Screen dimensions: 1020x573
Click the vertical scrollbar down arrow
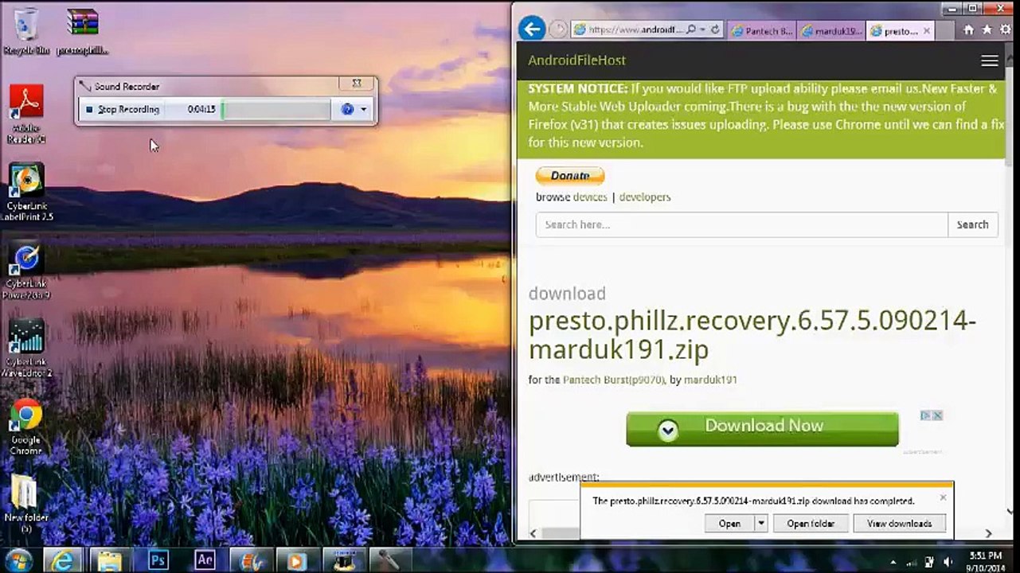pos(1010,512)
